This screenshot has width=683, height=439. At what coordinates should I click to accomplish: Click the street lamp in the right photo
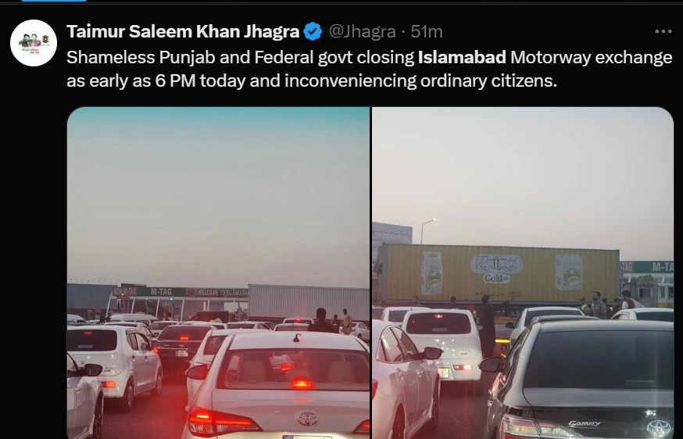[x=427, y=230]
